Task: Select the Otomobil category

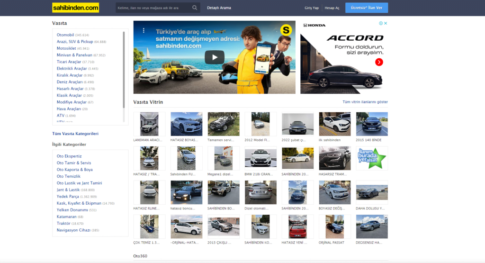Action: tap(65, 35)
